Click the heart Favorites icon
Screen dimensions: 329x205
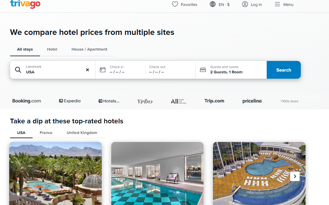[175, 4]
